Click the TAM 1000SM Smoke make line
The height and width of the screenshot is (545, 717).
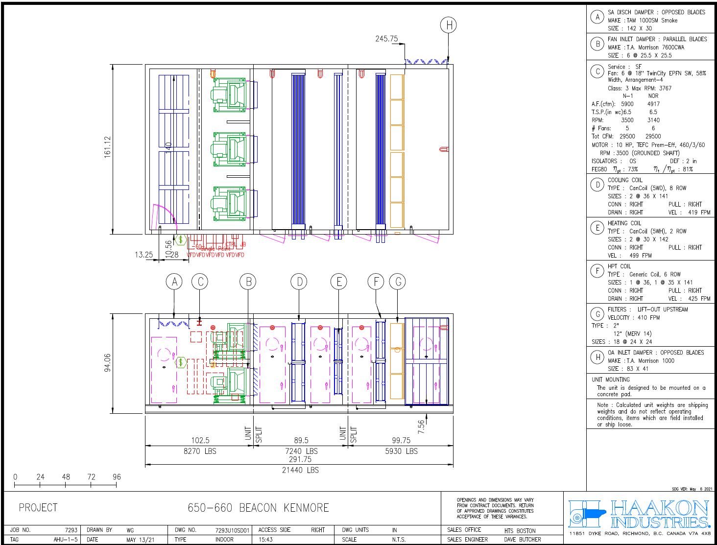643,21
